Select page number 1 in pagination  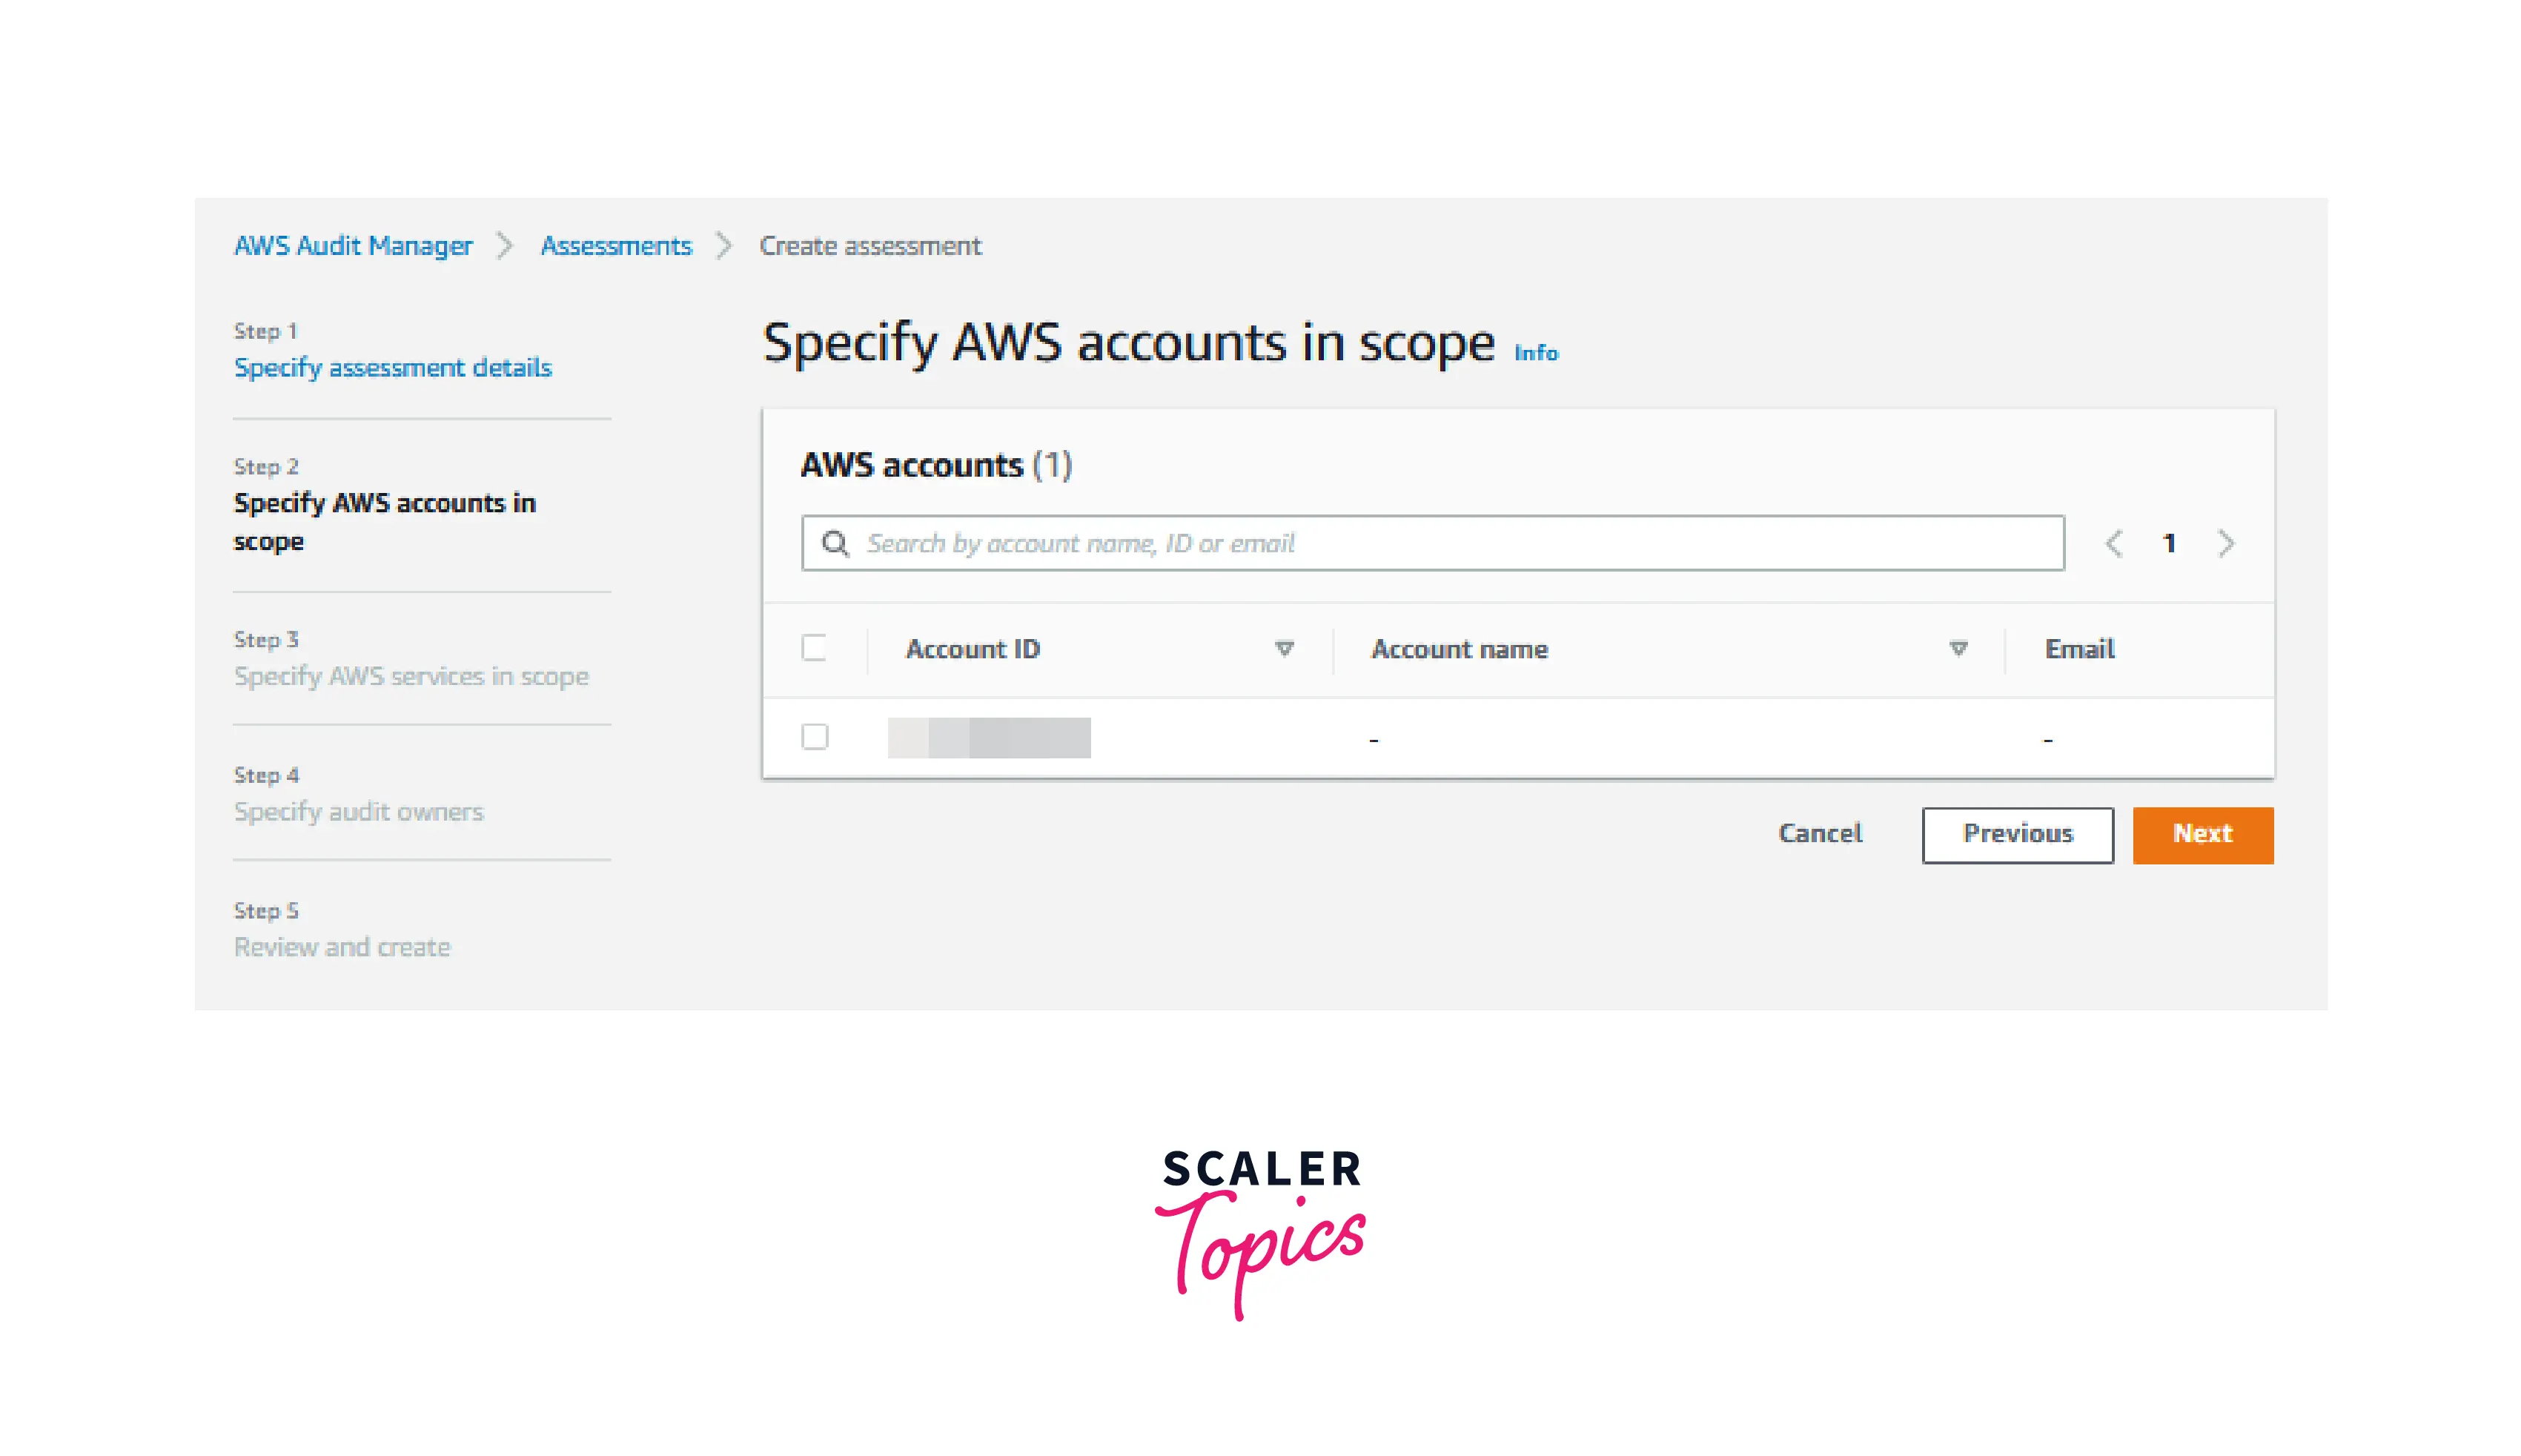(x=2169, y=543)
